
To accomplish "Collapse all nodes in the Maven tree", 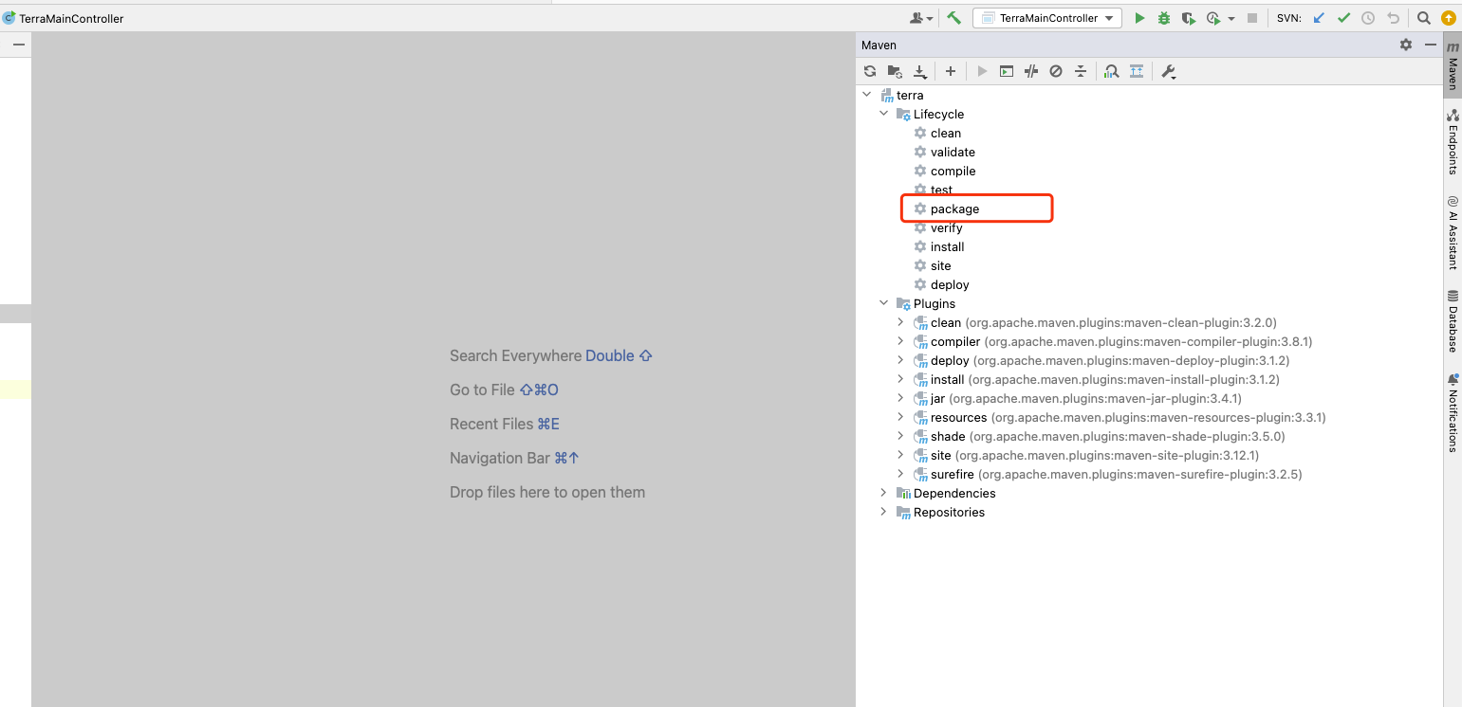I will click(1081, 71).
